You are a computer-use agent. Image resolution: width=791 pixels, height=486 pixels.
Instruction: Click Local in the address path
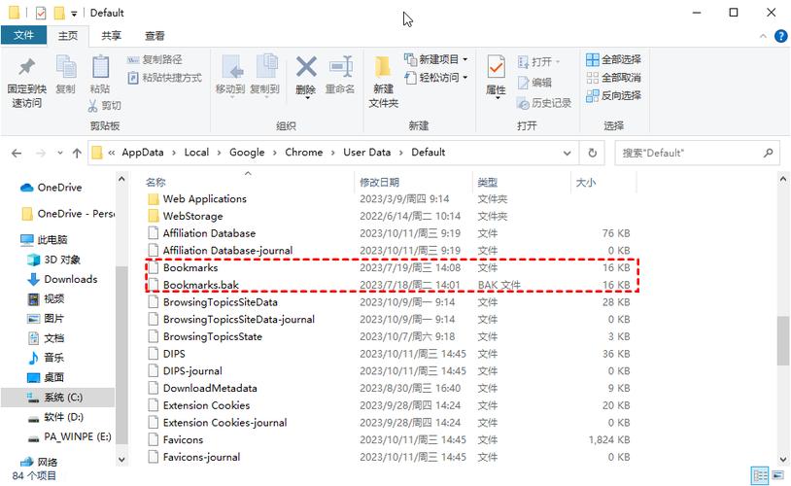click(x=196, y=153)
